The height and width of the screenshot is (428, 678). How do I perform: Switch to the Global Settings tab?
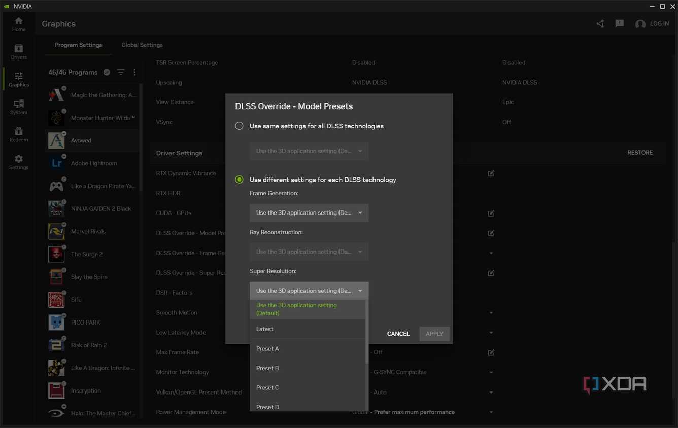point(142,45)
